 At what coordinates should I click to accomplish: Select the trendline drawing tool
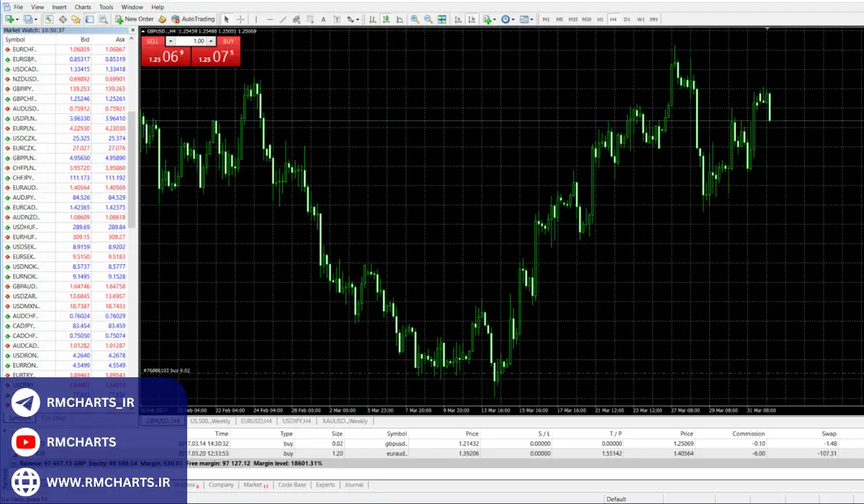pos(283,19)
